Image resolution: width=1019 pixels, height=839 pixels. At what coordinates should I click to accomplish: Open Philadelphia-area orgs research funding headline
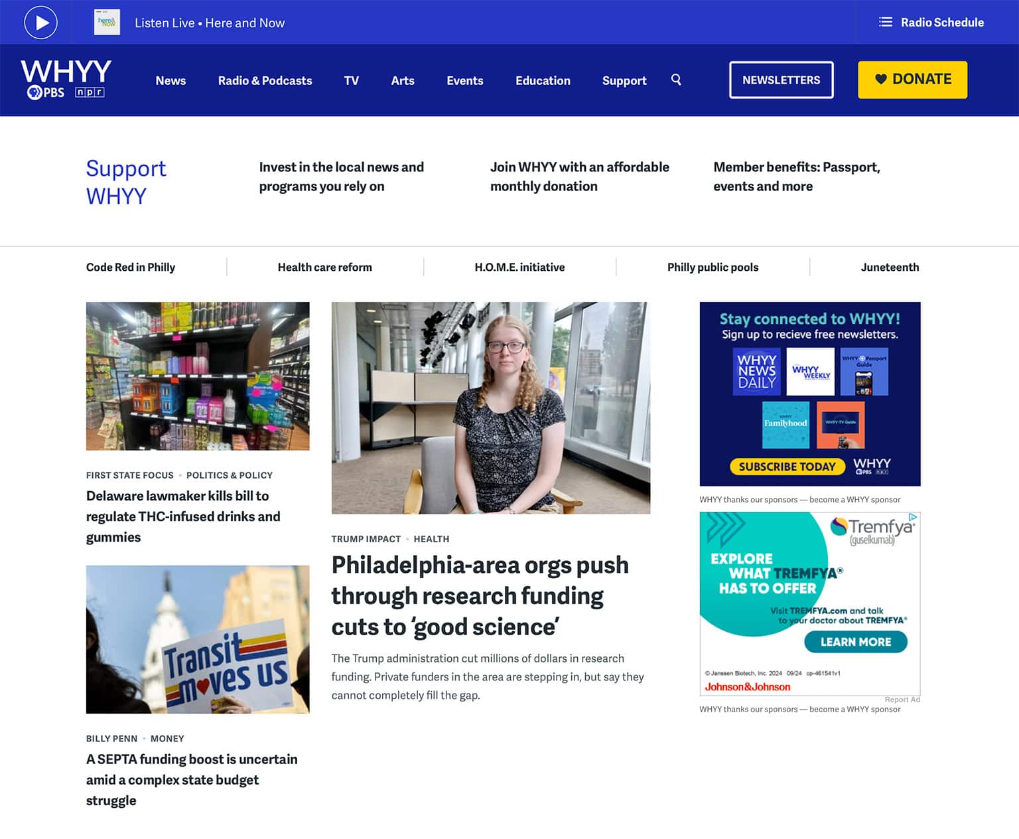point(480,595)
